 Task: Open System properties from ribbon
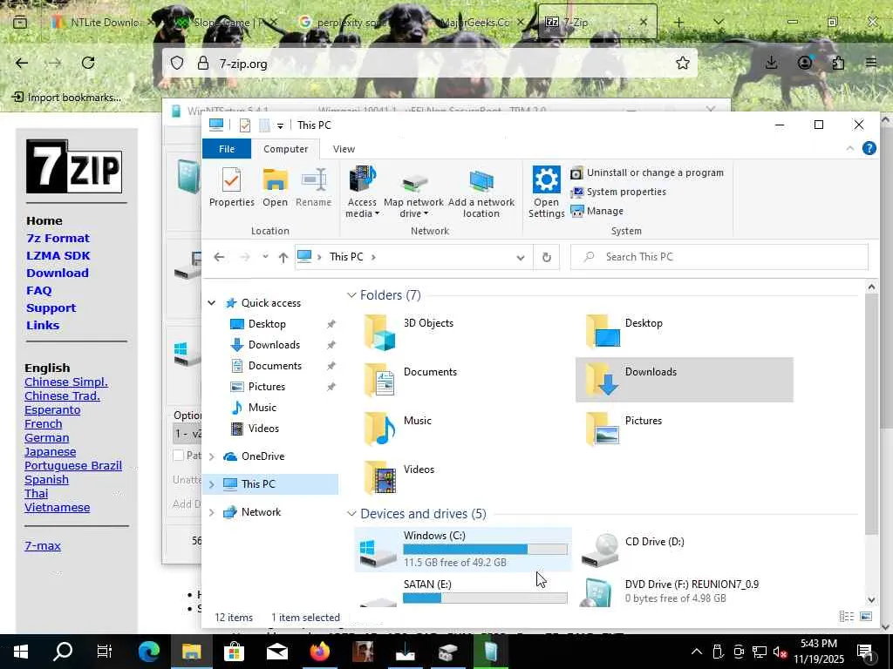(x=618, y=192)
